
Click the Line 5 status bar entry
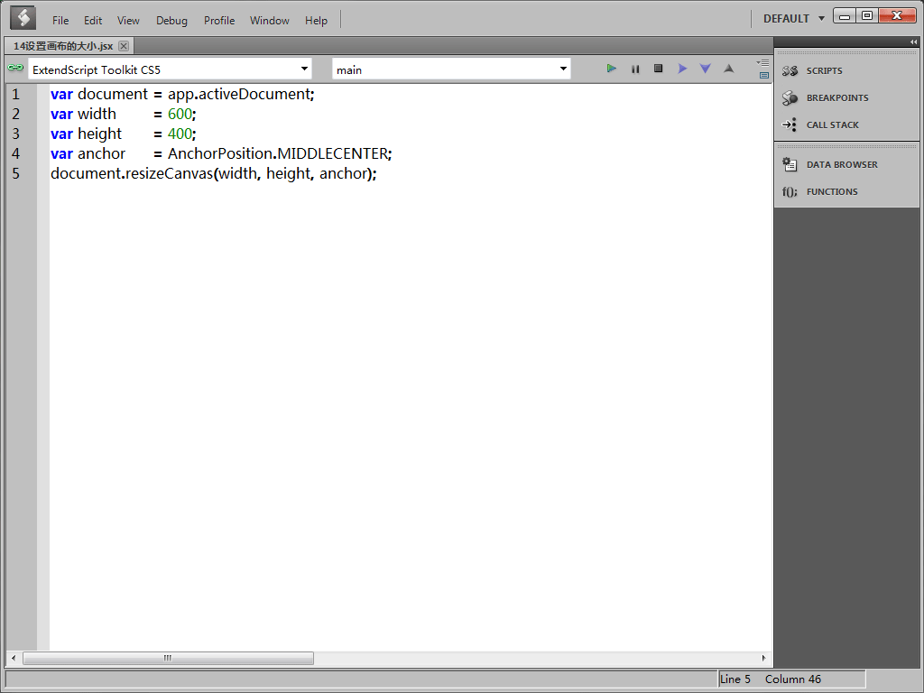(x=735, y=679)
